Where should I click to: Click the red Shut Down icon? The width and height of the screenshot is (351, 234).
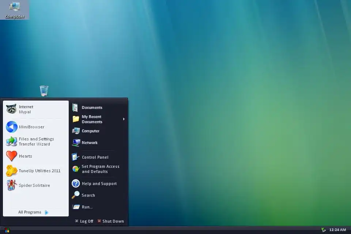(x=99, y=221)
